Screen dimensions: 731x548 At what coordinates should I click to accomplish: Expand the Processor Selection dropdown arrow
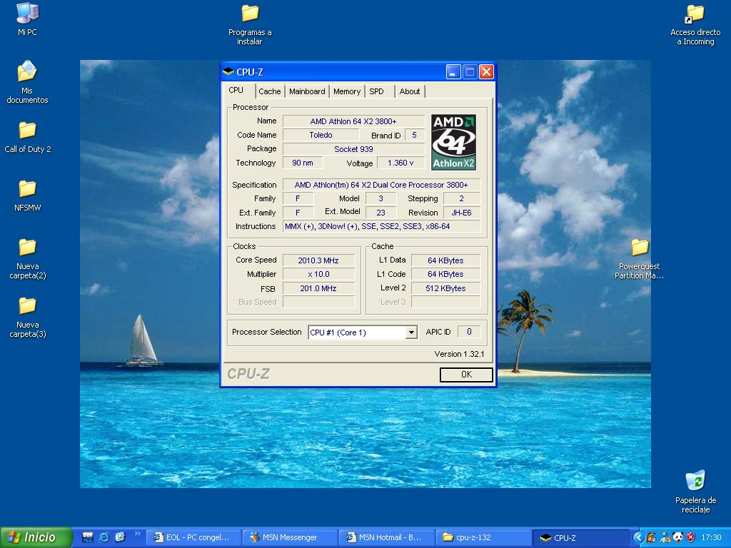pos(410,333)
